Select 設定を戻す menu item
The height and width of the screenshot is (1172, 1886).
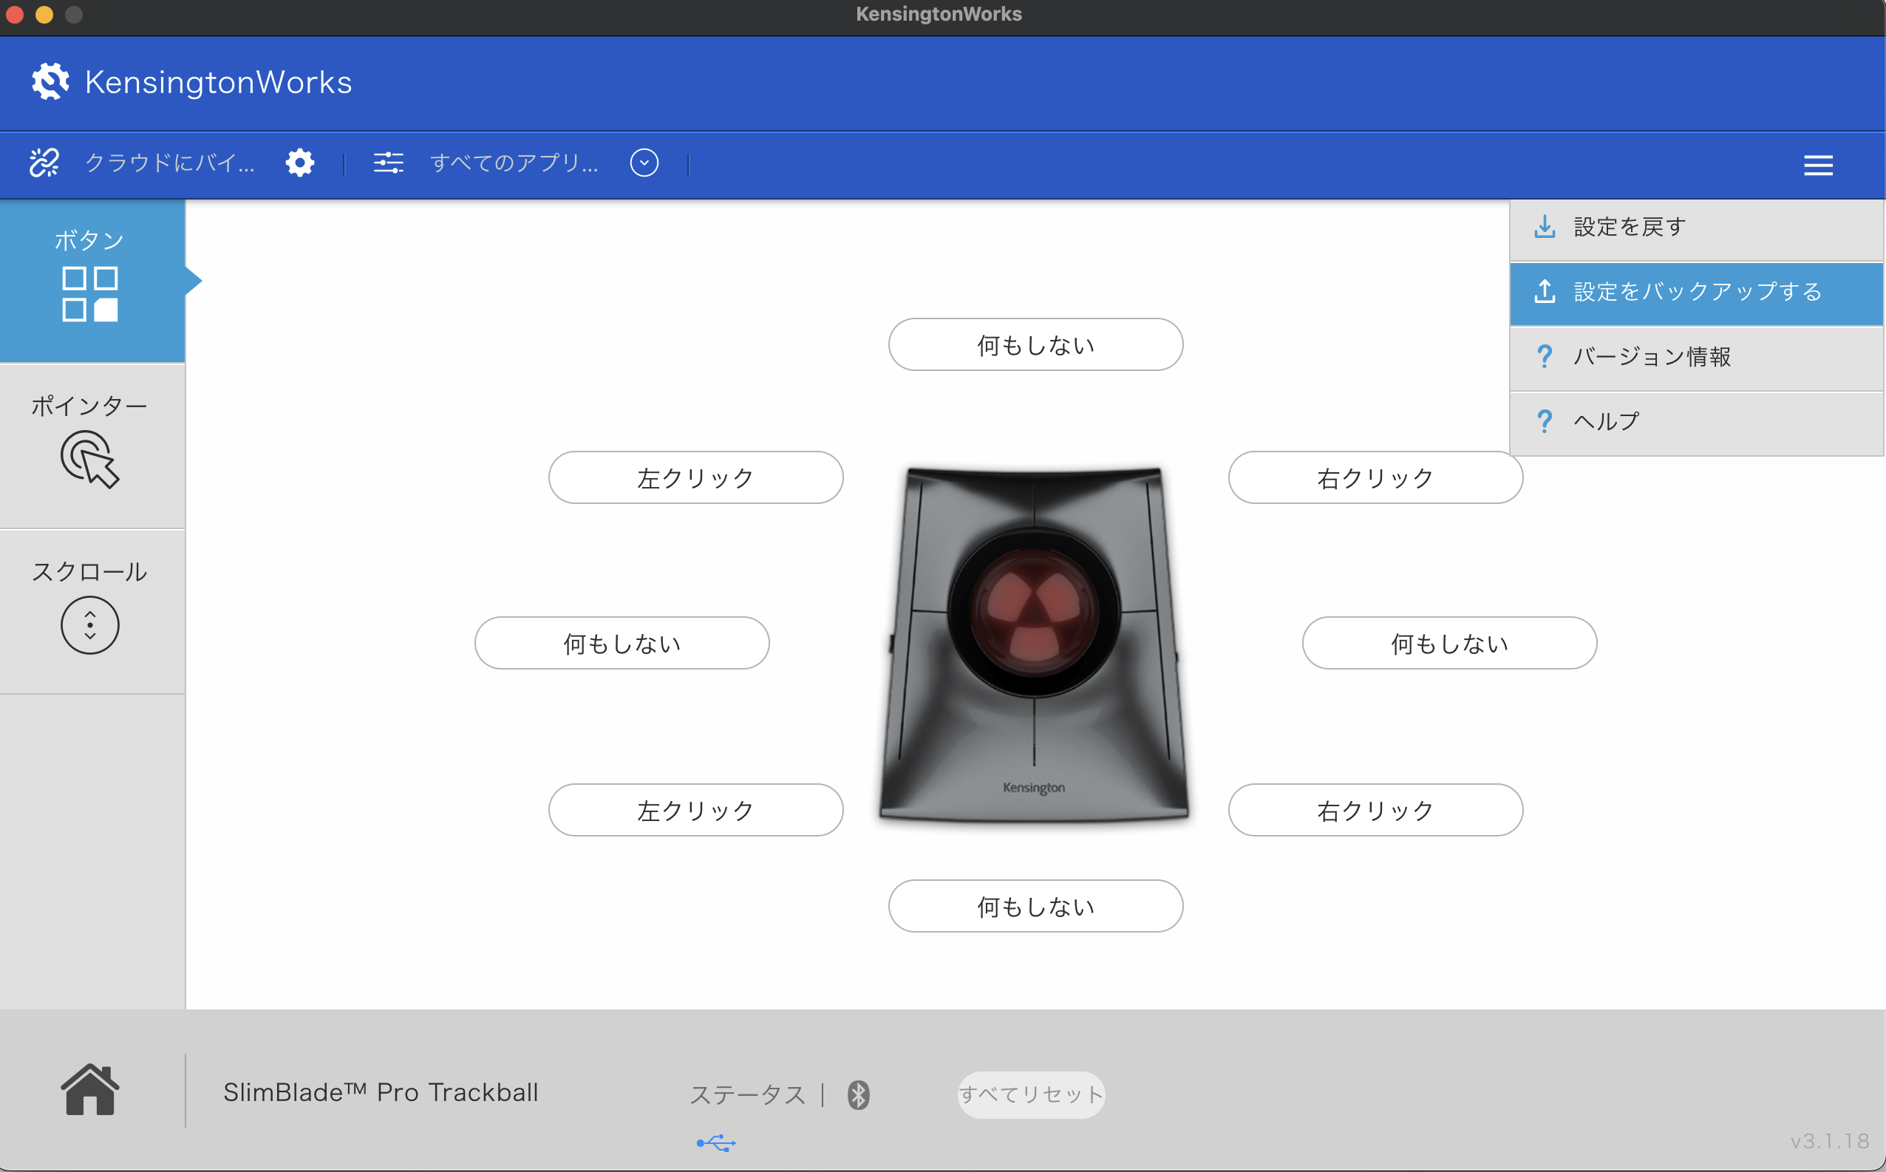click(1696, 227)
